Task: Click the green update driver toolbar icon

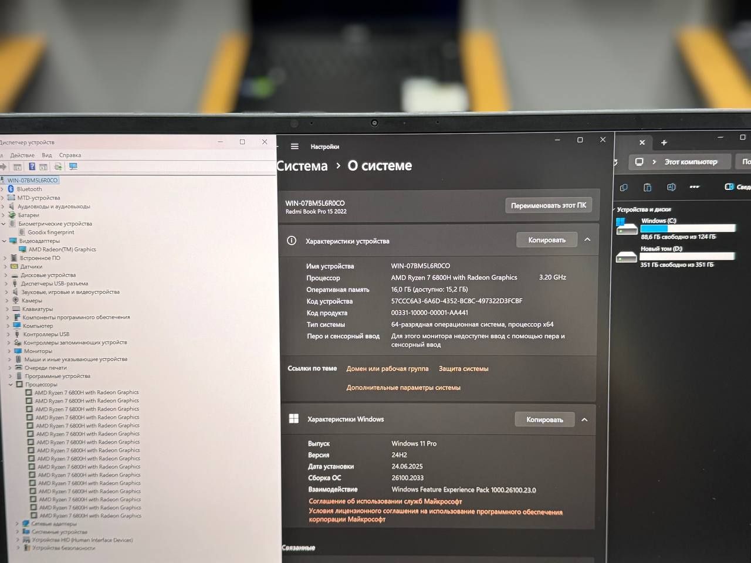Action: tap(58, 167)
